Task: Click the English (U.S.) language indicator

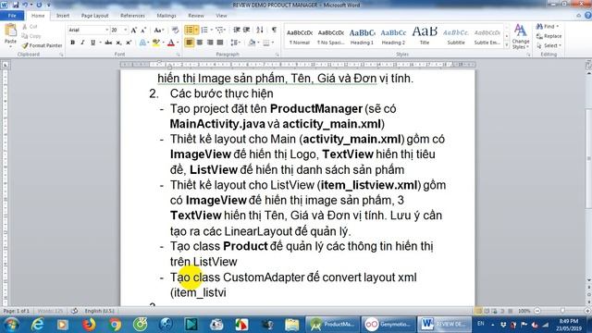Action: click(99, 311)
